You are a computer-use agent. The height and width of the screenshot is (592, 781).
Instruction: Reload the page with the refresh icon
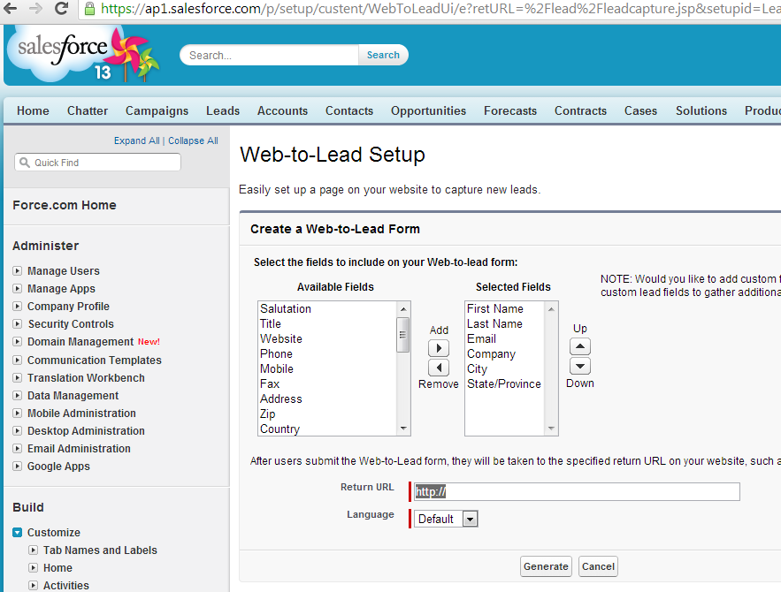point(61,9)
